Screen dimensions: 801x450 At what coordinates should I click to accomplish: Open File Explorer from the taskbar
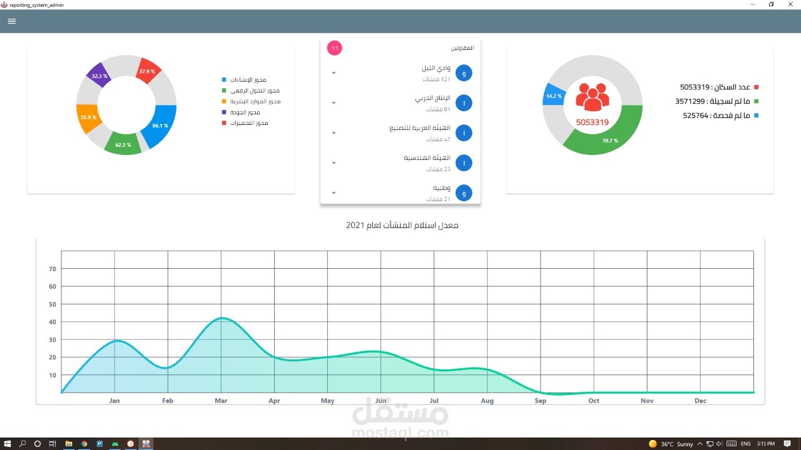pos(69,444)
